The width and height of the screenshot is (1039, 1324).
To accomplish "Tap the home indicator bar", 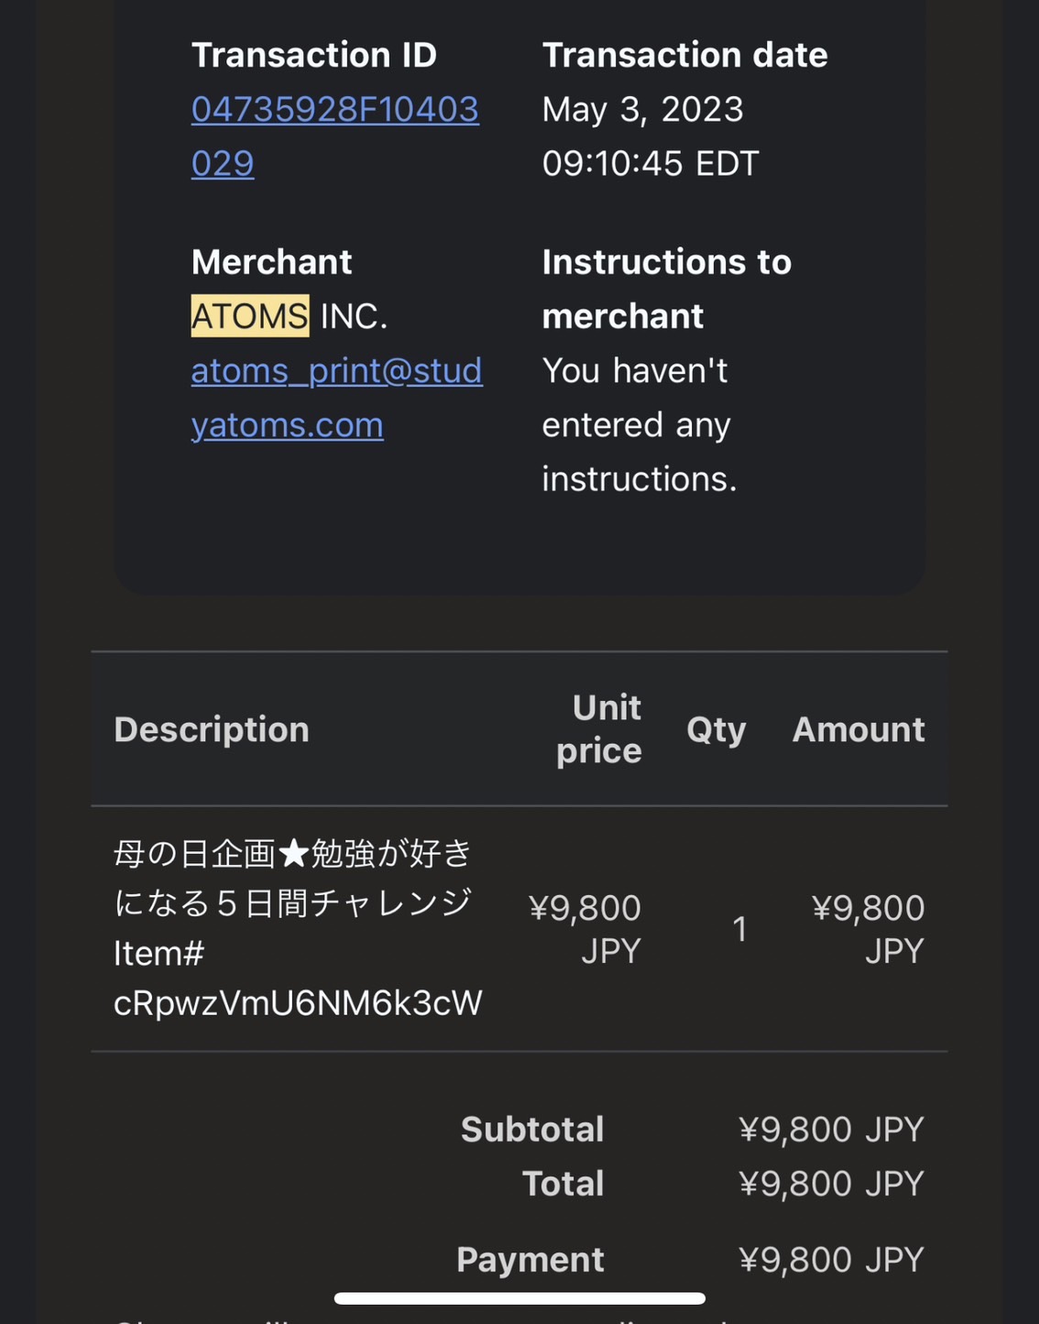I will (519, 1297).
